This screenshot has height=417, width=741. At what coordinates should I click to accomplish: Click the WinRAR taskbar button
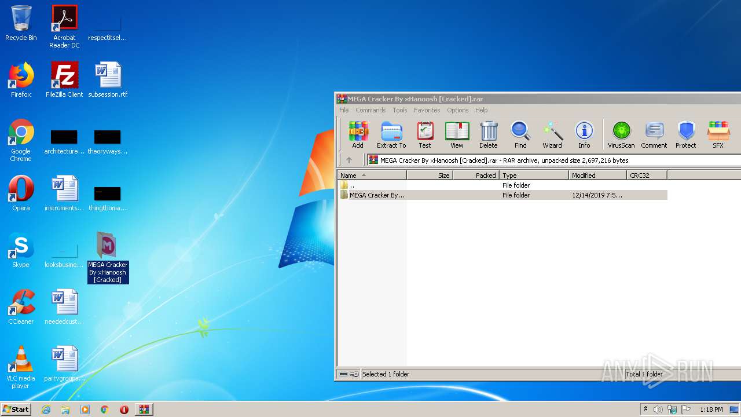(144, 409)
